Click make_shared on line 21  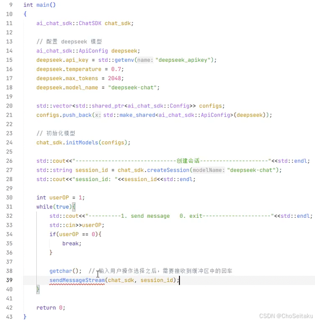point(137,115)
